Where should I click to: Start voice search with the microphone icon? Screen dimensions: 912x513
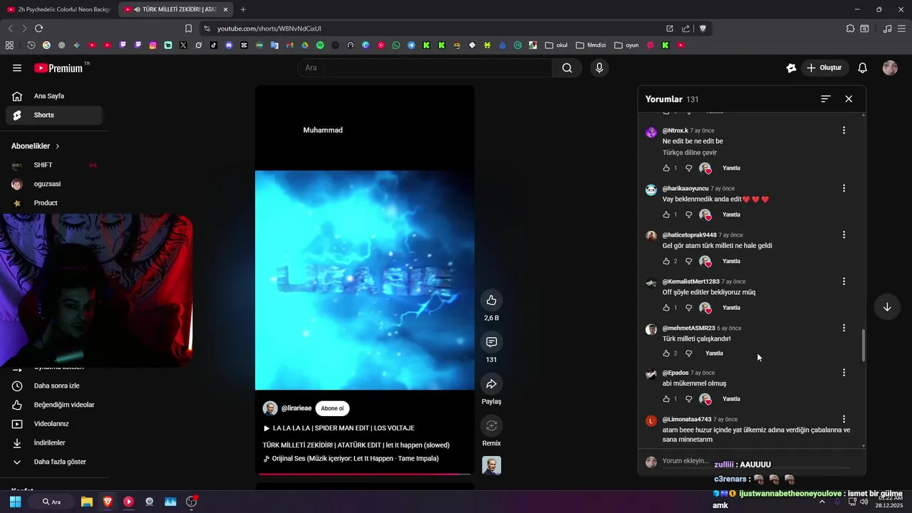tap(599, 68)
